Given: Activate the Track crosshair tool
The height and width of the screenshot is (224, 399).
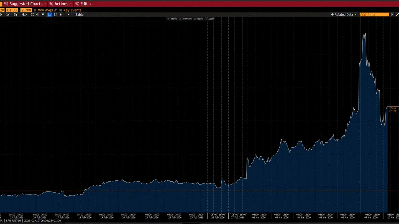Looking at the screenshot, I should pyautogui.click(x=172, y=19).
